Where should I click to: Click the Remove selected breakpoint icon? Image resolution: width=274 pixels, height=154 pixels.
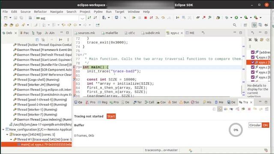pos(250,40)
